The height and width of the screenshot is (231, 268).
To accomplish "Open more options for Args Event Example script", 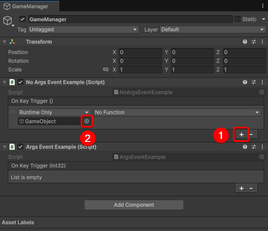I will (x=262, y=147).
